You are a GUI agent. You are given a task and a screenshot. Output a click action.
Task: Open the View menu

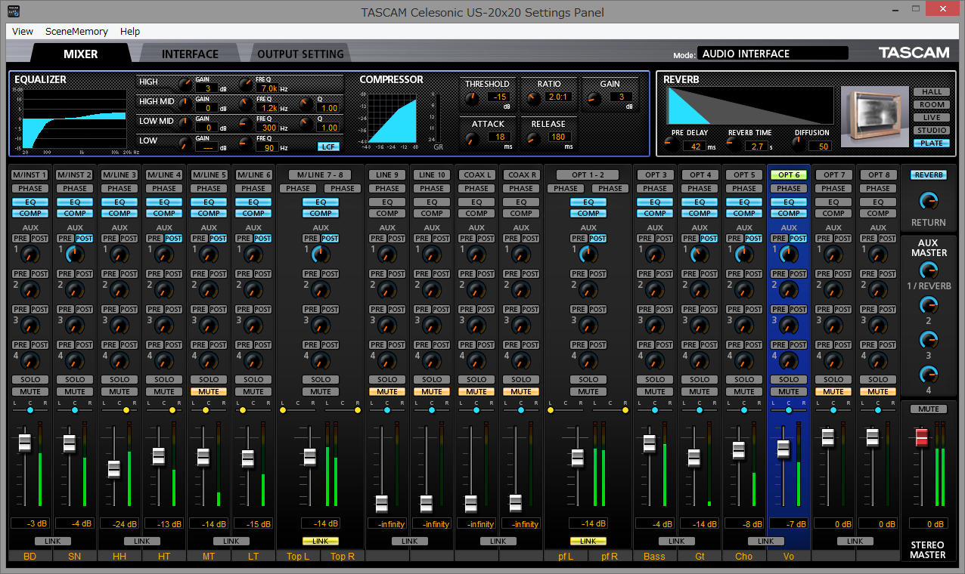(x=23, y=31)
